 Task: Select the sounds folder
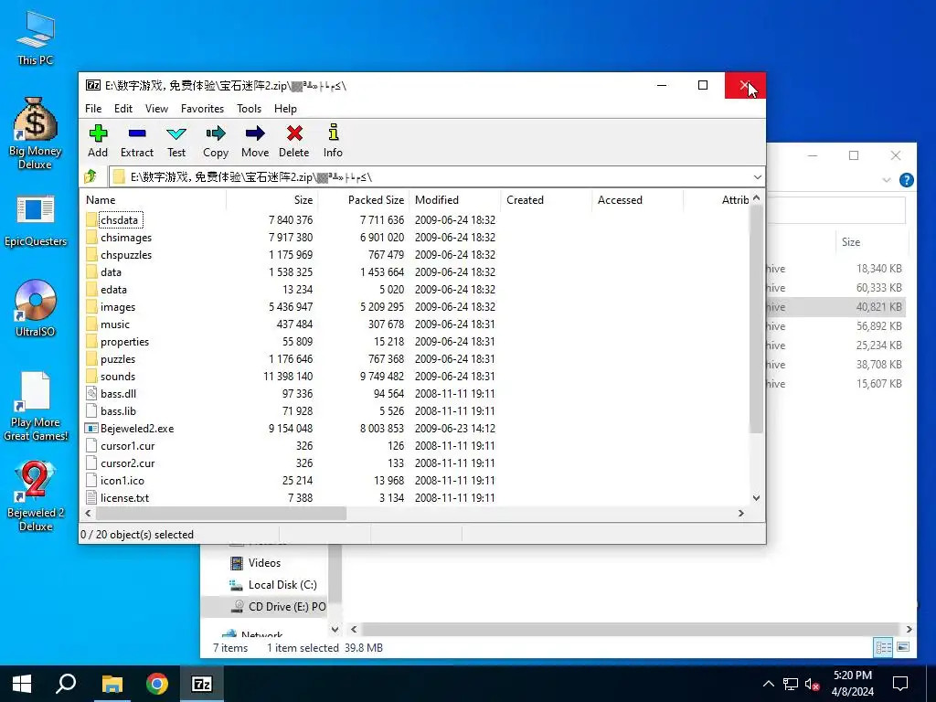[x=118, y=376]
